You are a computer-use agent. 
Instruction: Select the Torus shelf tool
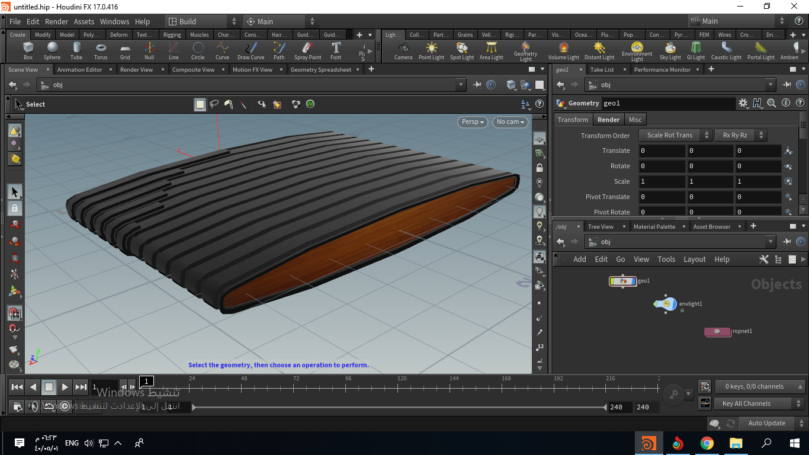pyautogui.click(x=101, y=50)
